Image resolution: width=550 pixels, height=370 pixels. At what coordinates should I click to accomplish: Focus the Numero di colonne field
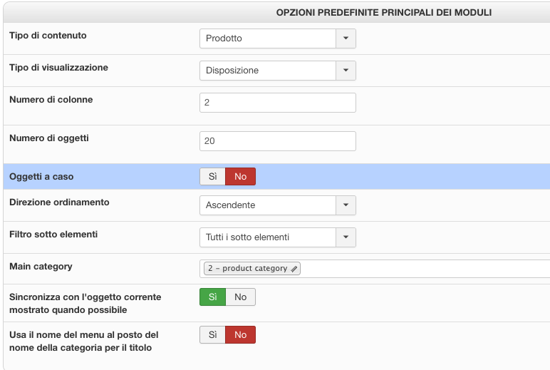[277, 103]
